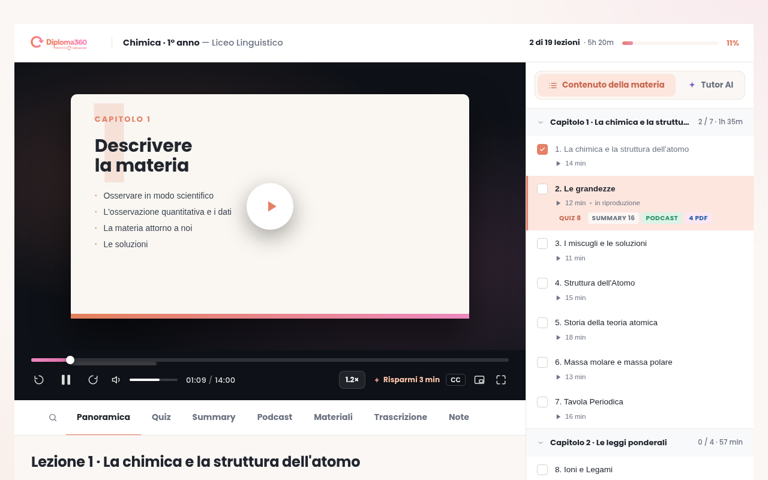
Task: Open the Note tab
Action: (459, 417)
